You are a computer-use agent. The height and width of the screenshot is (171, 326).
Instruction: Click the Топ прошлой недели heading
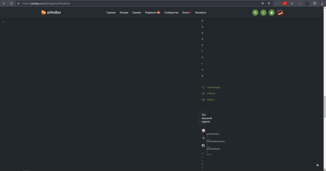207,118
